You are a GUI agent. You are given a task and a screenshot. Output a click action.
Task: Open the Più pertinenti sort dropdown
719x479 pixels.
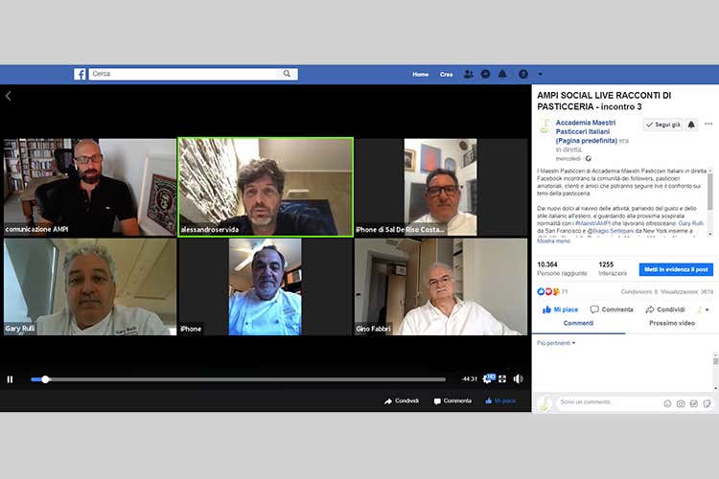556,343
